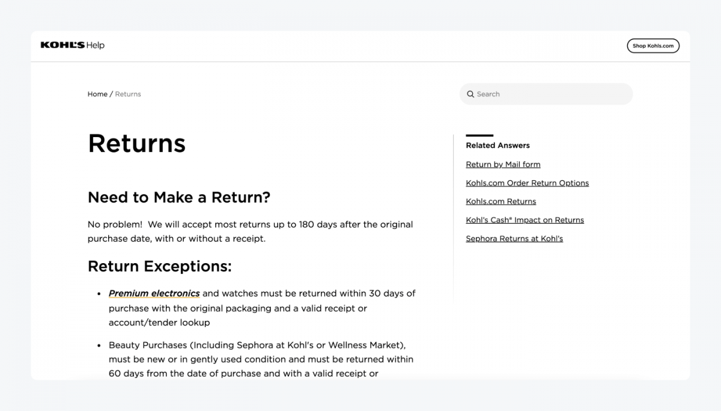Click the Premium electronics underlined link

pyautogui.click(x=154, y=293)
